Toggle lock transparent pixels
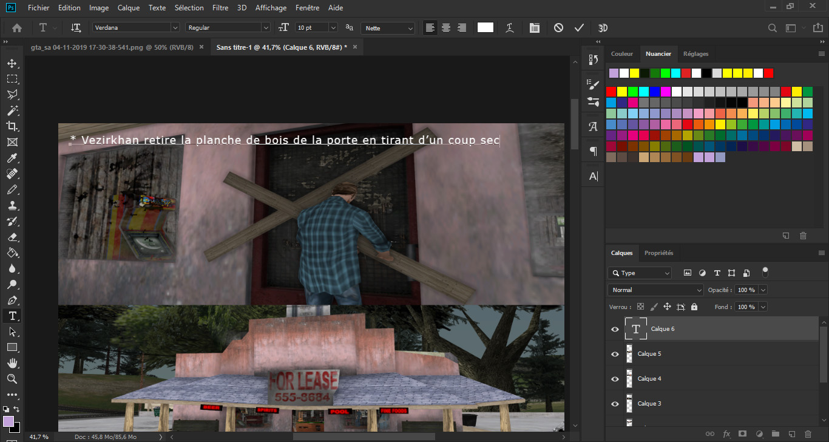This screenshot has height=442, width=829. point(640,307)
